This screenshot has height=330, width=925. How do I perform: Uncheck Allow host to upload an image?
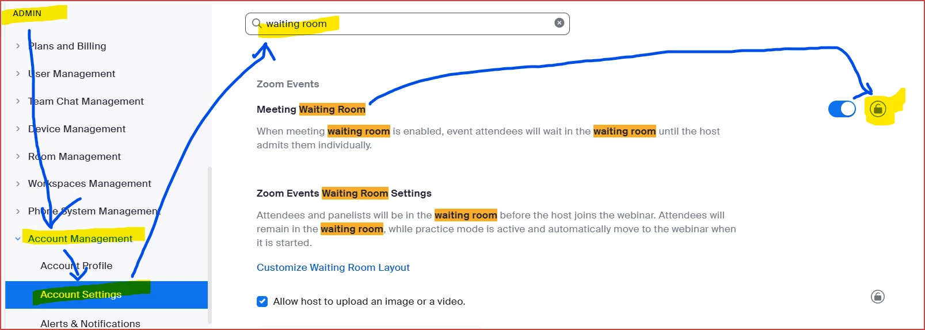click(262, 301)
